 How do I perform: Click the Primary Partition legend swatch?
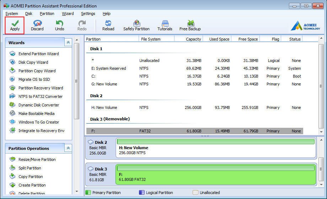88,192
